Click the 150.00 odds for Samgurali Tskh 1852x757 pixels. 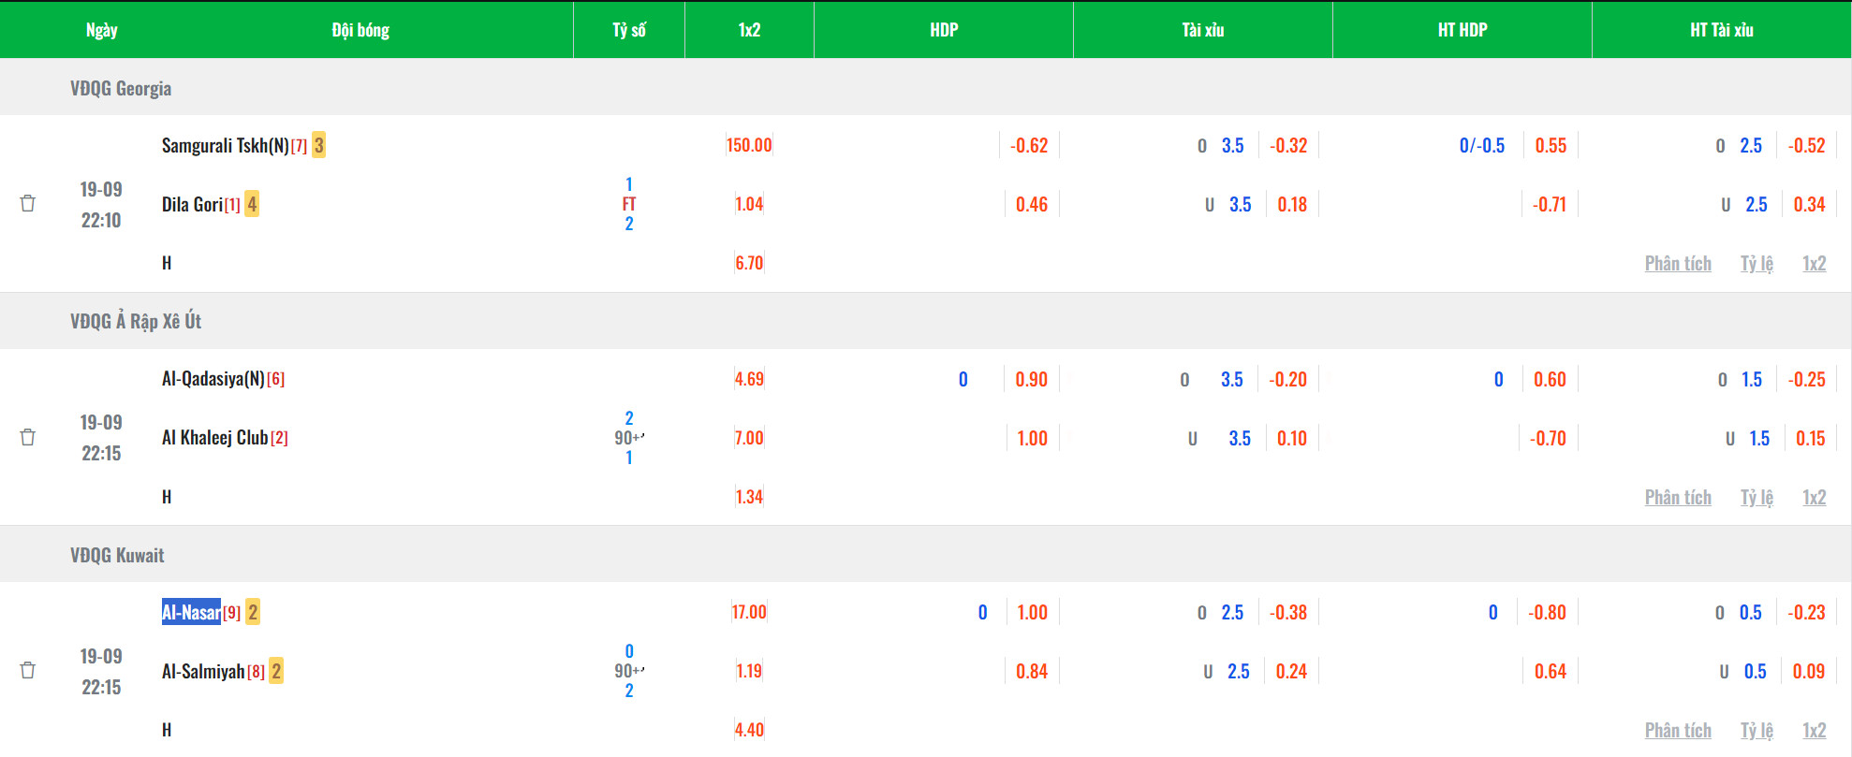[x=749, y=145]
